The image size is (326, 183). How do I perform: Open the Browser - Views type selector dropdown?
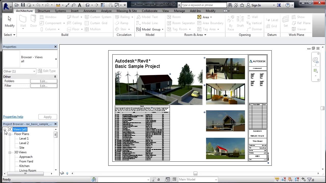(56, 59)
